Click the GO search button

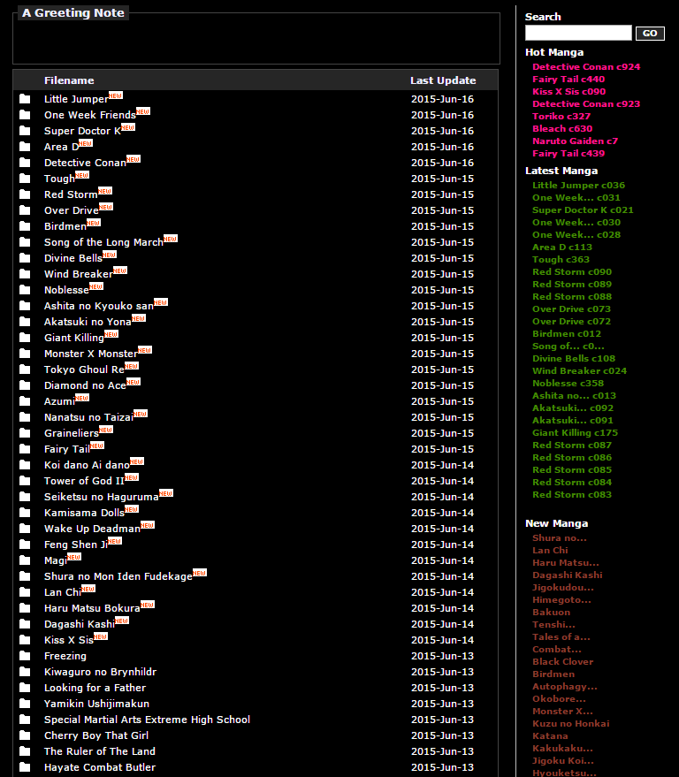coord(650,34)
